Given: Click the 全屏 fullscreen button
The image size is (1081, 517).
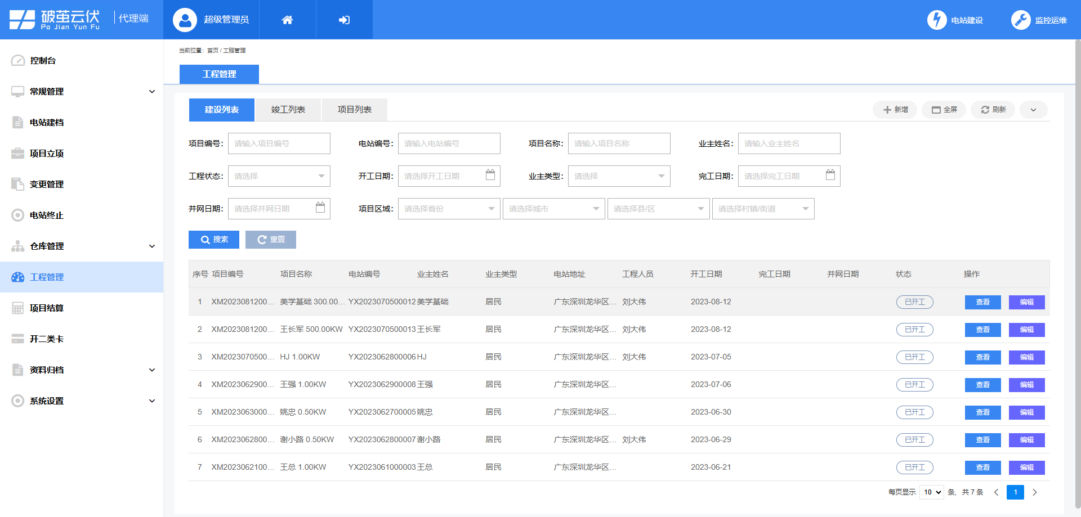Looking at the screenshot, I should tap(944, 110).
